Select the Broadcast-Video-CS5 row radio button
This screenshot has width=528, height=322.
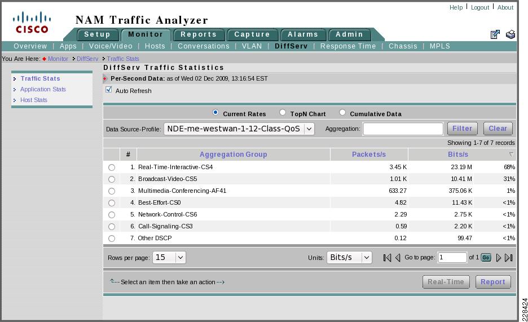click(x=112, y=179)
